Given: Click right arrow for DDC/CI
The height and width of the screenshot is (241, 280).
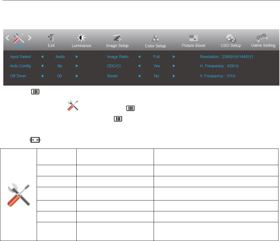Looking at the screenshot, I should click(x=174, y=66).
